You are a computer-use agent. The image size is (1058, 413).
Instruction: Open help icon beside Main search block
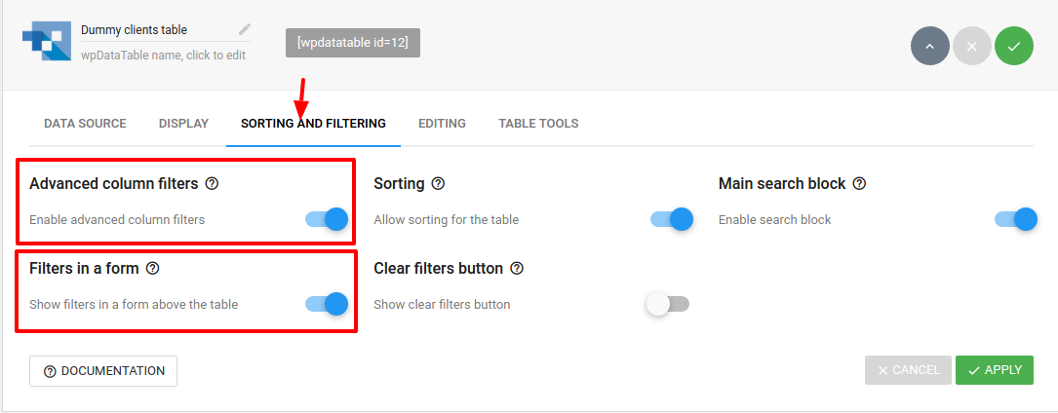859,183
